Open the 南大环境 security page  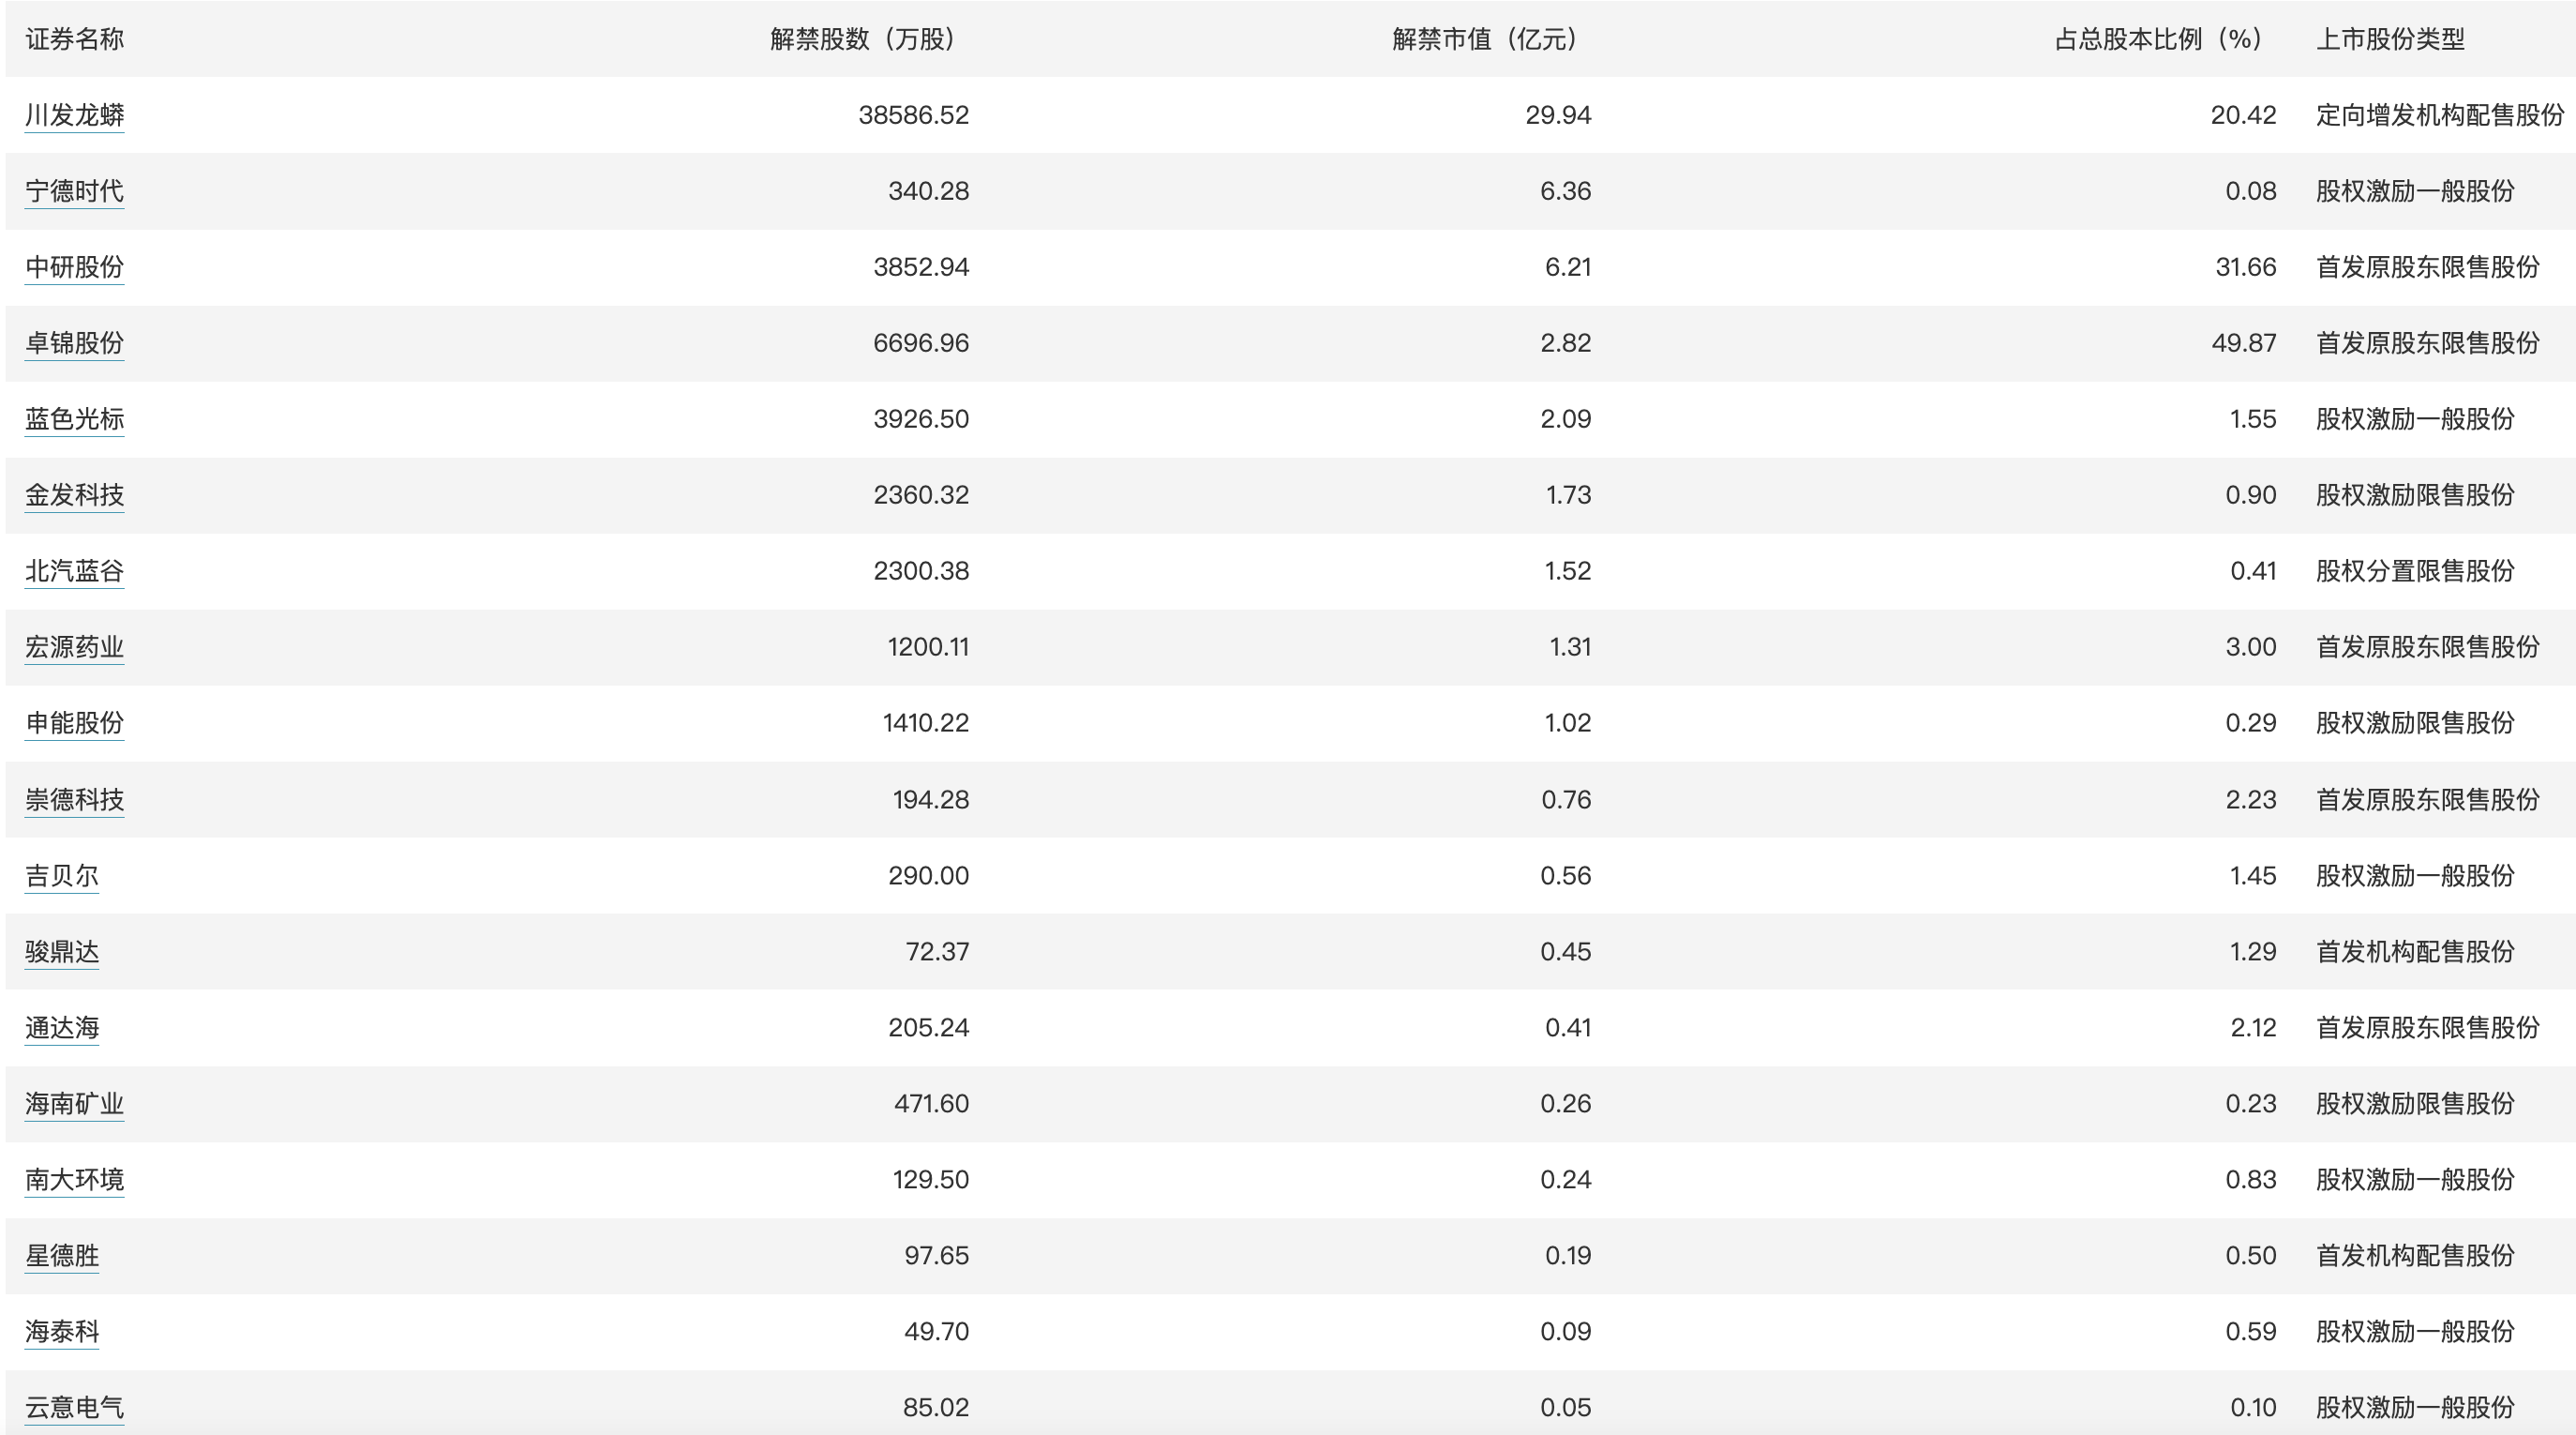click(75, 1180)
